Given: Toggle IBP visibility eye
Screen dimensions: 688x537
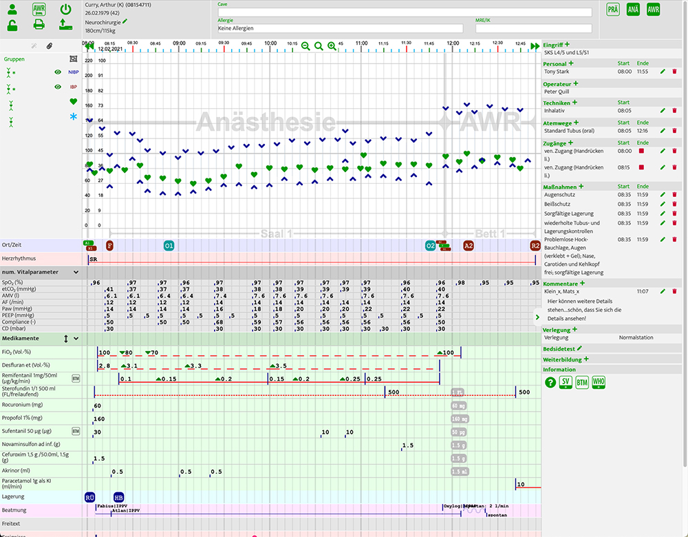Looking at the screenshot, I should click(58, 87).
